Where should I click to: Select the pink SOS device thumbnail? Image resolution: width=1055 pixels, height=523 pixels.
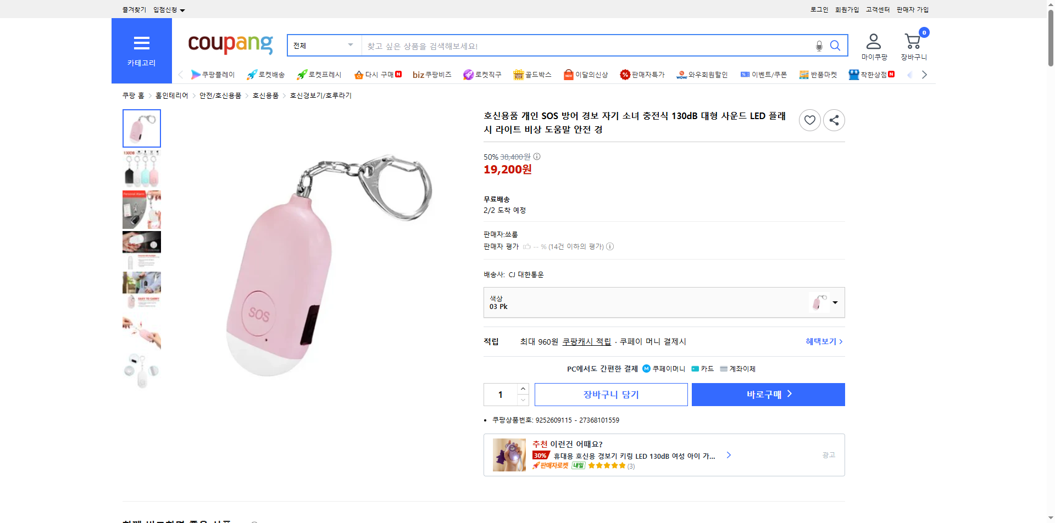point(141,128)
